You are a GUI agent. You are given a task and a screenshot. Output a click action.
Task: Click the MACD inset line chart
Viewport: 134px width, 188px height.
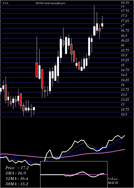pos(74,175)
